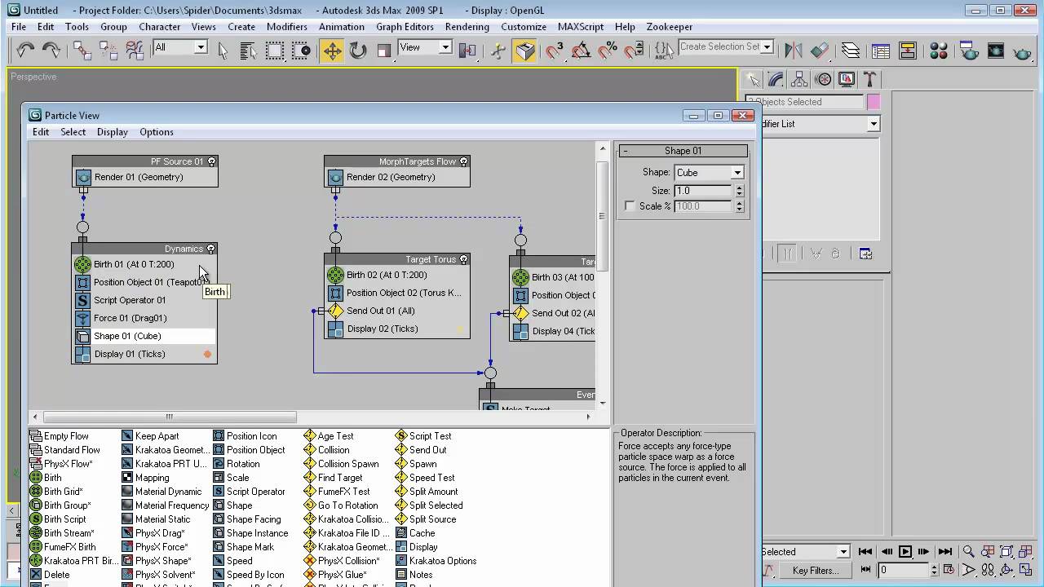Open Time Configuration button
Image resolution: width=1044 pixels, height=587 pixels.
tap(949, 570)
